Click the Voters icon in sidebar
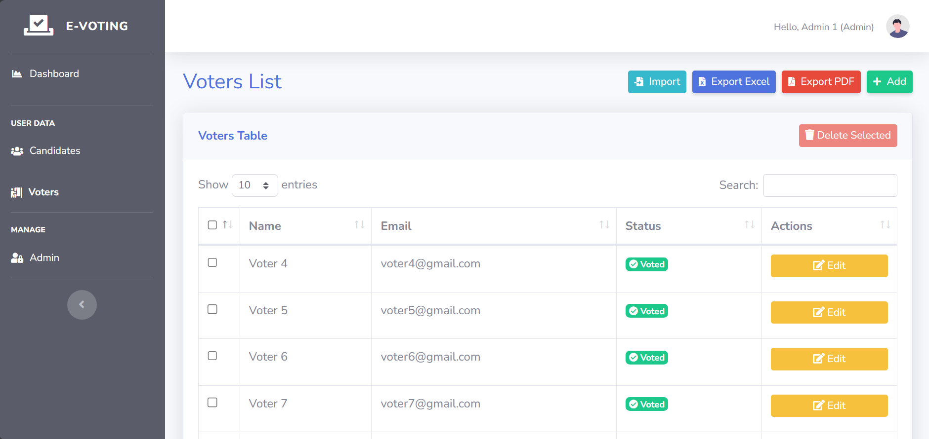The height and width of the screenshot is (439, 929). [x=17, y=192]
